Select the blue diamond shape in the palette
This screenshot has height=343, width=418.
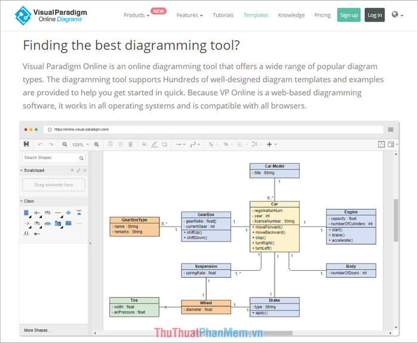point(69,213)
